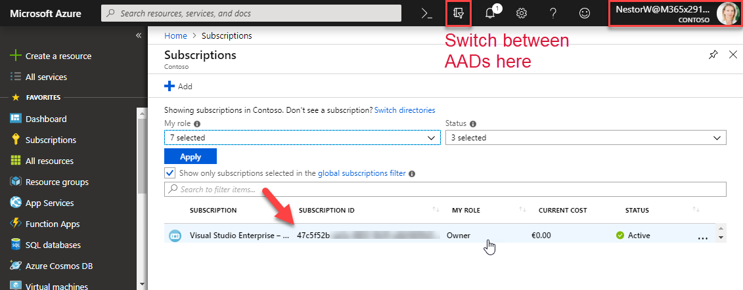Image resolution: width=743 pixels, height=290 pixels.
Task: Open the global subscriptions filter link
Action: coord(361,173)
